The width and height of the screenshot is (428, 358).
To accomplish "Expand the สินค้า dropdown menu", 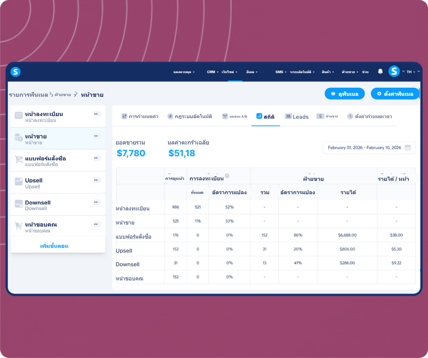I will click(328, 72).
